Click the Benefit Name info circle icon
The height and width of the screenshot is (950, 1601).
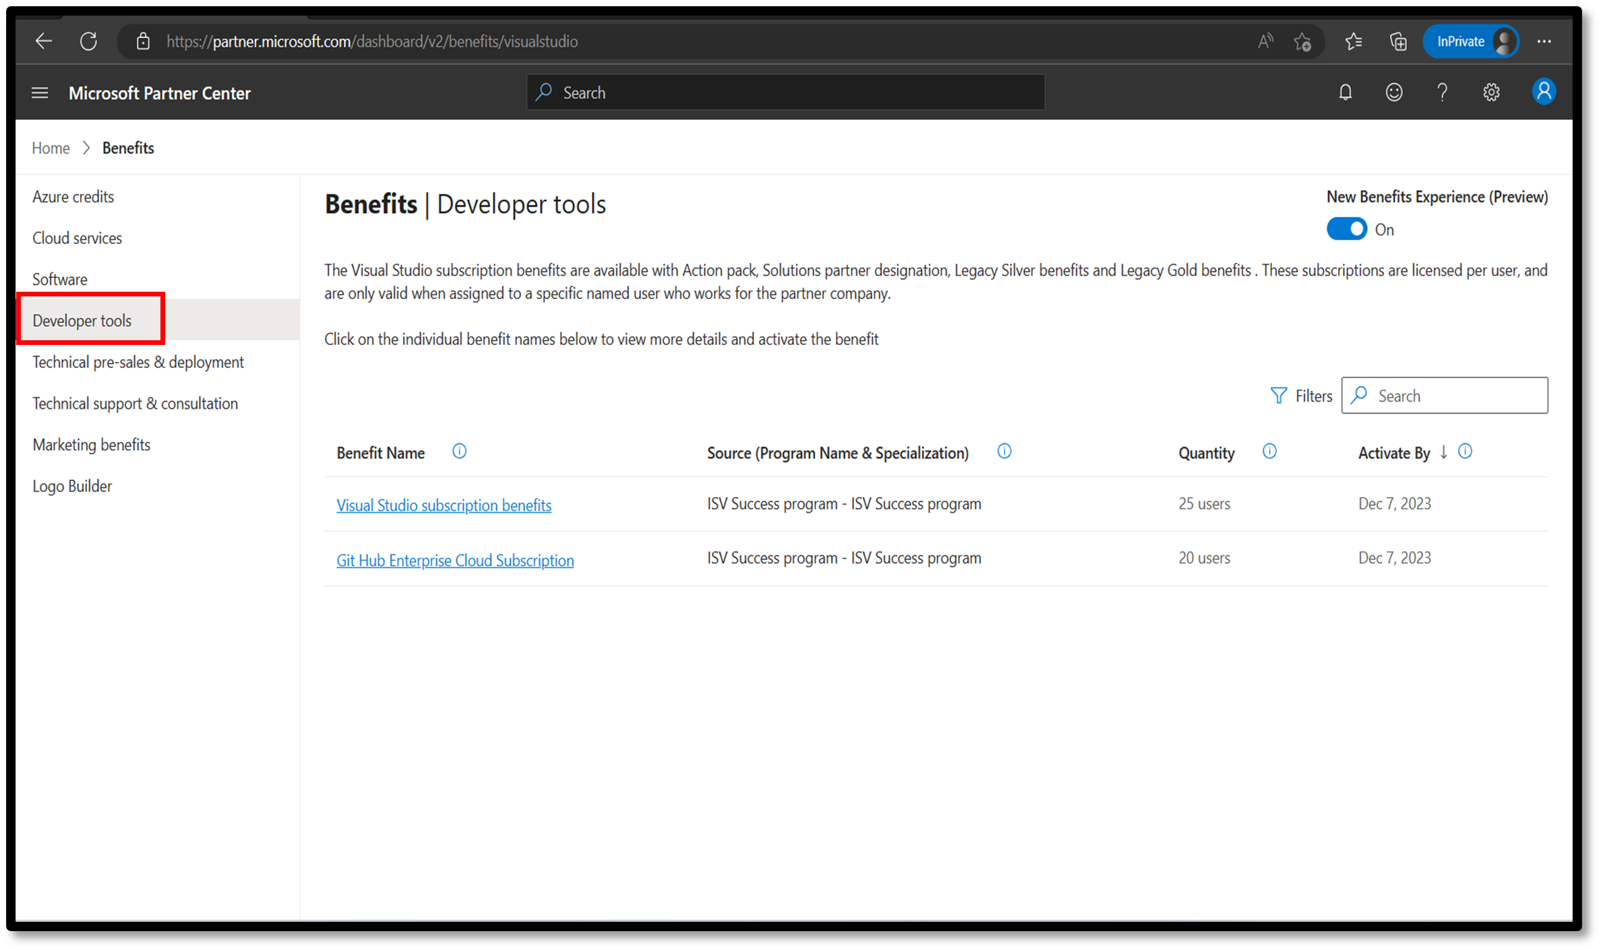[x=459, y=452]
